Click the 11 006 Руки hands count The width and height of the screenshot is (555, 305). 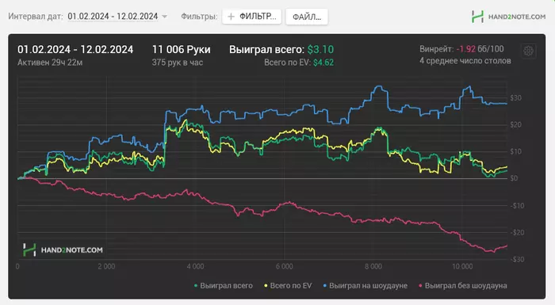point(182,50)
